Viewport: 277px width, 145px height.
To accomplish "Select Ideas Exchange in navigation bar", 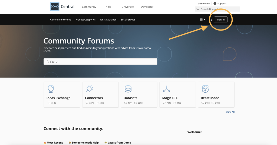I will [108, 19].
